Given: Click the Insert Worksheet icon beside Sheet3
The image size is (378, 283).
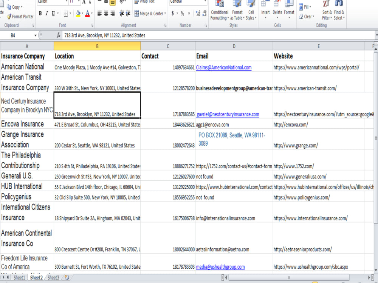Looking at the screenshot, I should [67, 277].
